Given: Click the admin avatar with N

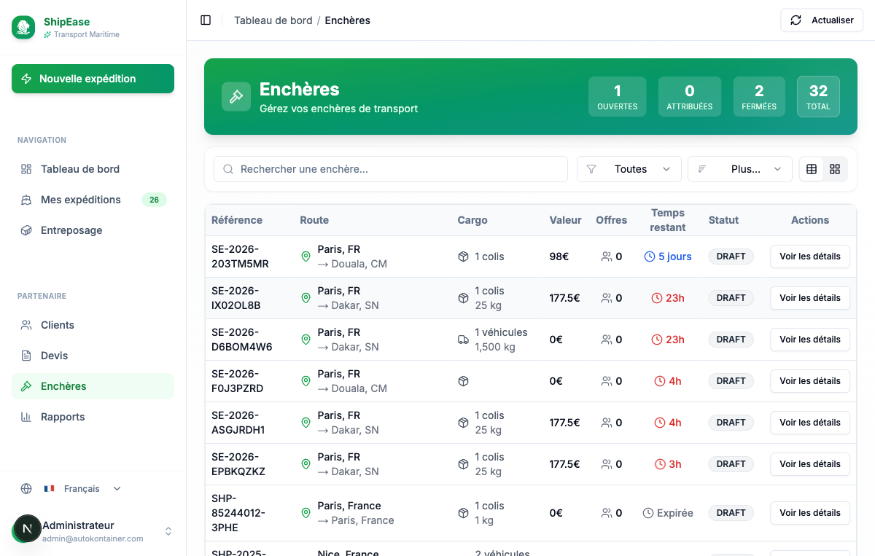Looking at the screenshot, I should tap(28, 529).
